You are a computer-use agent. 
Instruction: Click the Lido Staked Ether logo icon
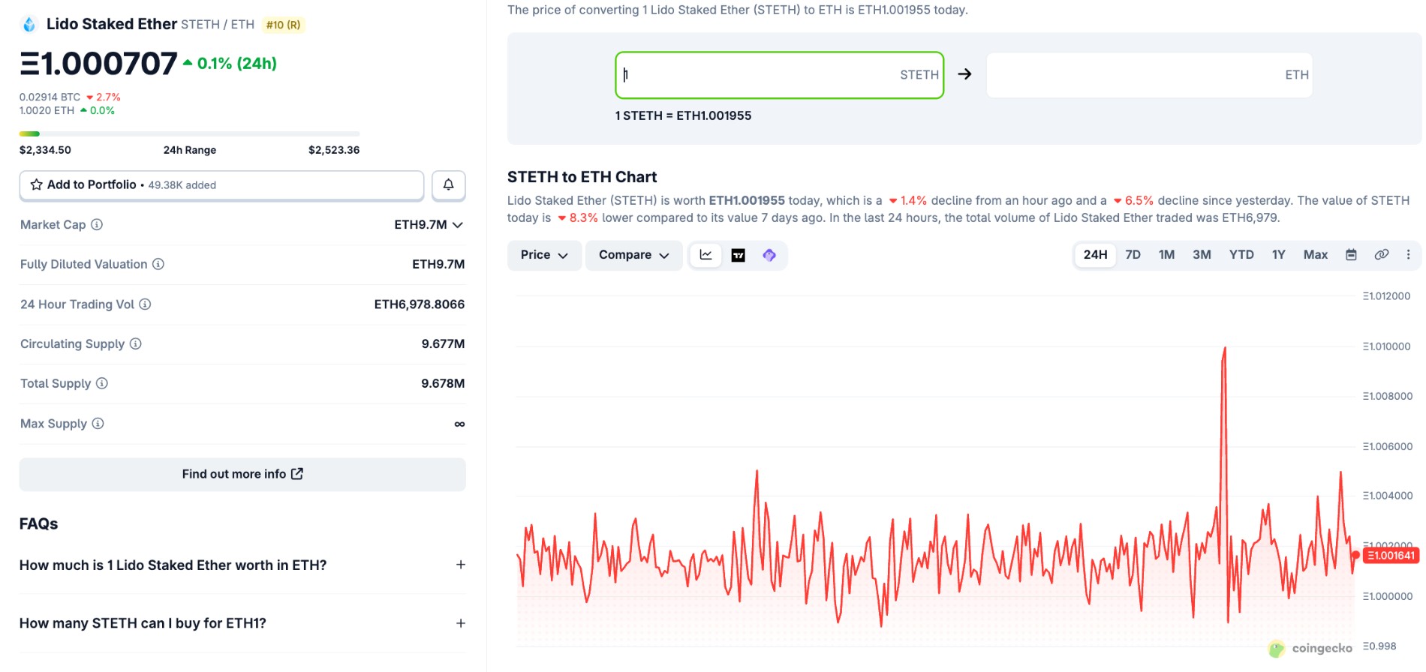click(x=29, y=24)
